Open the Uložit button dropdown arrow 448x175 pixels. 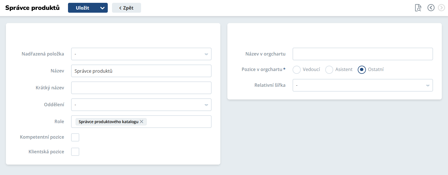pos(102,8)
